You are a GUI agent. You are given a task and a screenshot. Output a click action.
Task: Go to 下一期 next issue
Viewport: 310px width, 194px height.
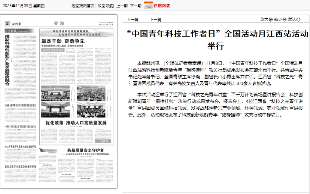(136, 6)
